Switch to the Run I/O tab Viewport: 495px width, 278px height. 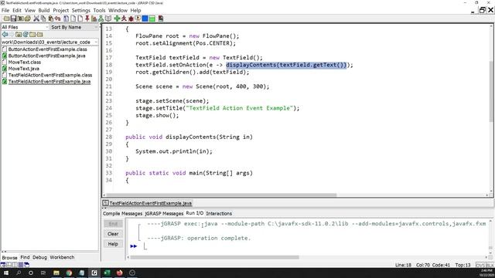pos(194,213)
